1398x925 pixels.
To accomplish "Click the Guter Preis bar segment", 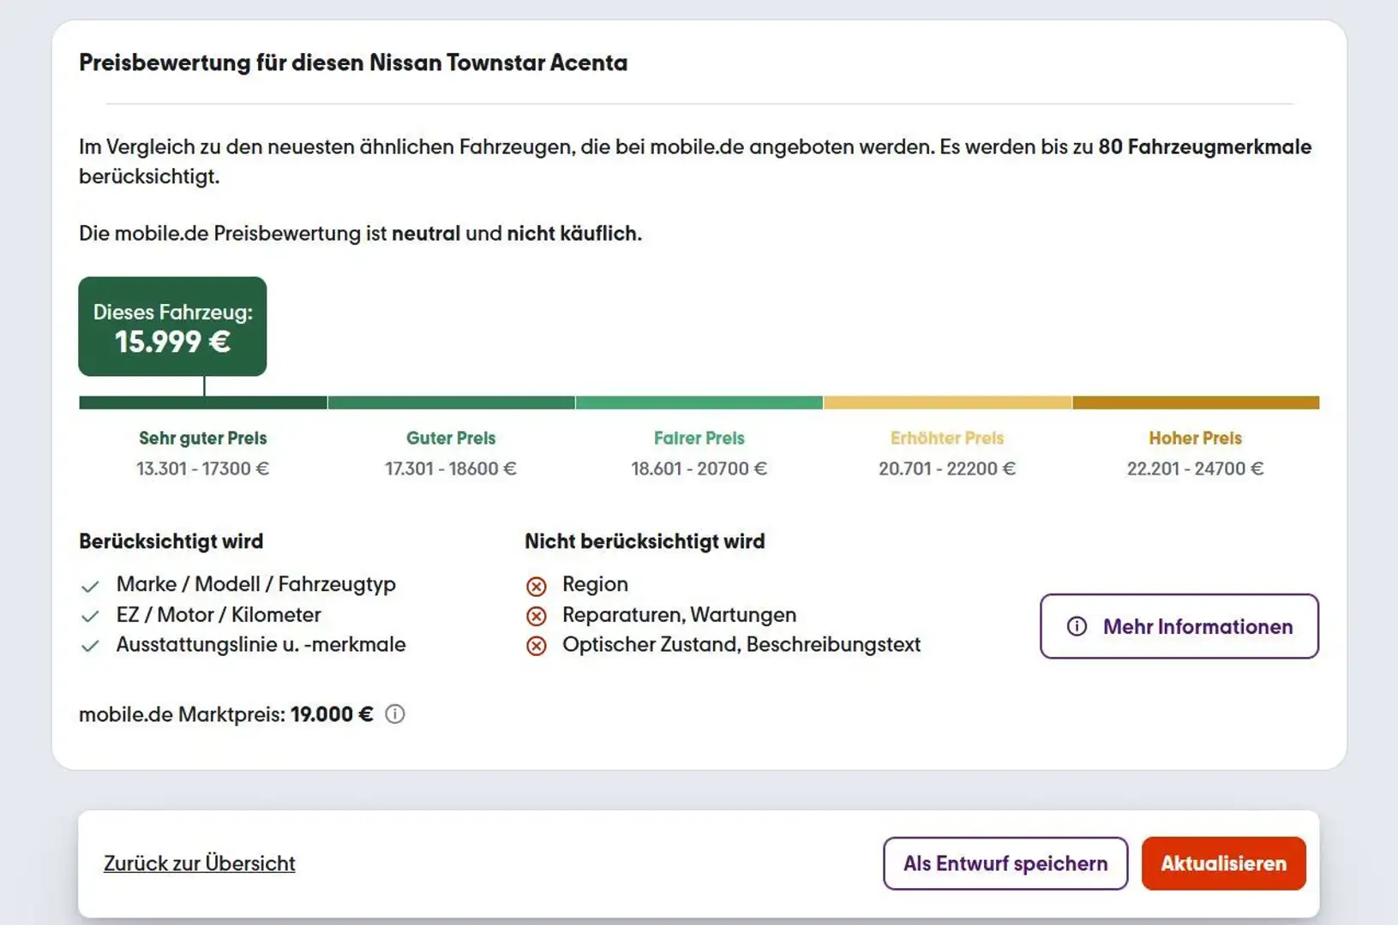I will 451,403.
